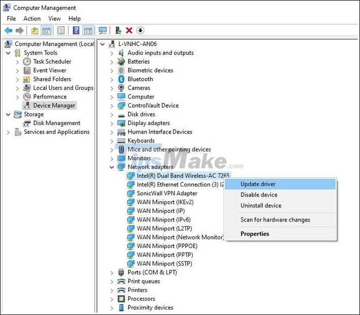Click the Biometric devices fingerprint icon
Viewport: 360px width, 315px height.
click(x=121, y=71)
